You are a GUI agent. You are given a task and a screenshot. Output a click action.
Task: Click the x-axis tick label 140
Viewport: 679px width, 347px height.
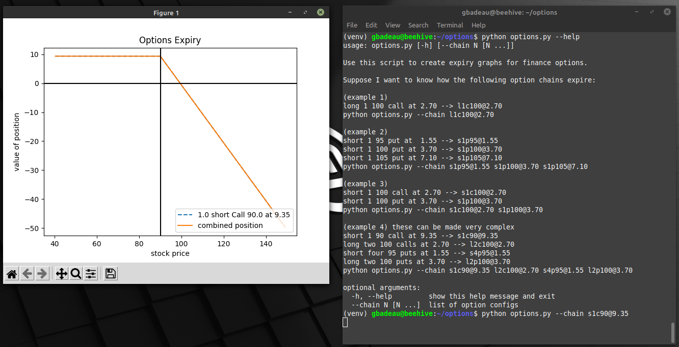tap(266, 244)
